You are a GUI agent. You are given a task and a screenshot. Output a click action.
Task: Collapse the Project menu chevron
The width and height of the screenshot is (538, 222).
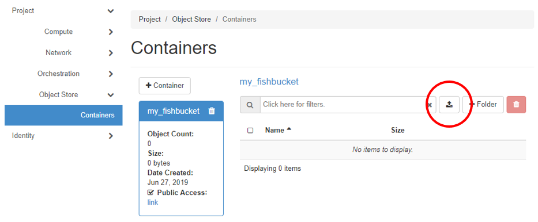(x=111, y=11)
